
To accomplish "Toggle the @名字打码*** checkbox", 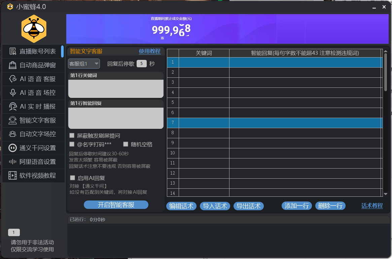I will [72, 144].
